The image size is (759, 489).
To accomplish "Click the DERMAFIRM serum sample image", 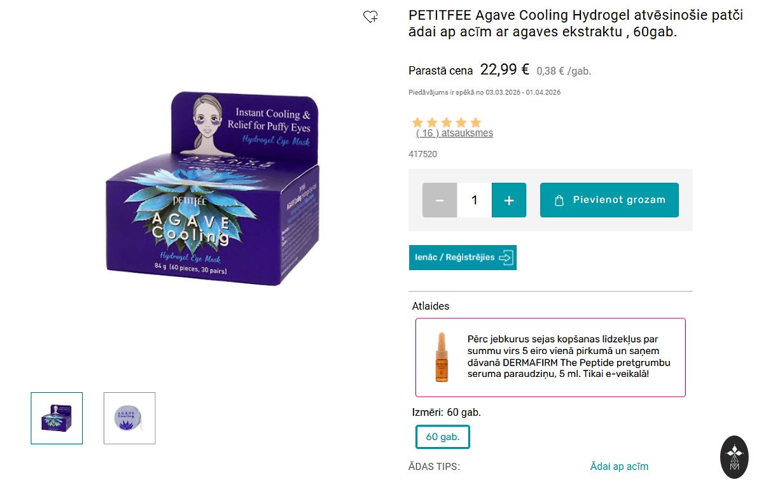I will click(441, 357).
